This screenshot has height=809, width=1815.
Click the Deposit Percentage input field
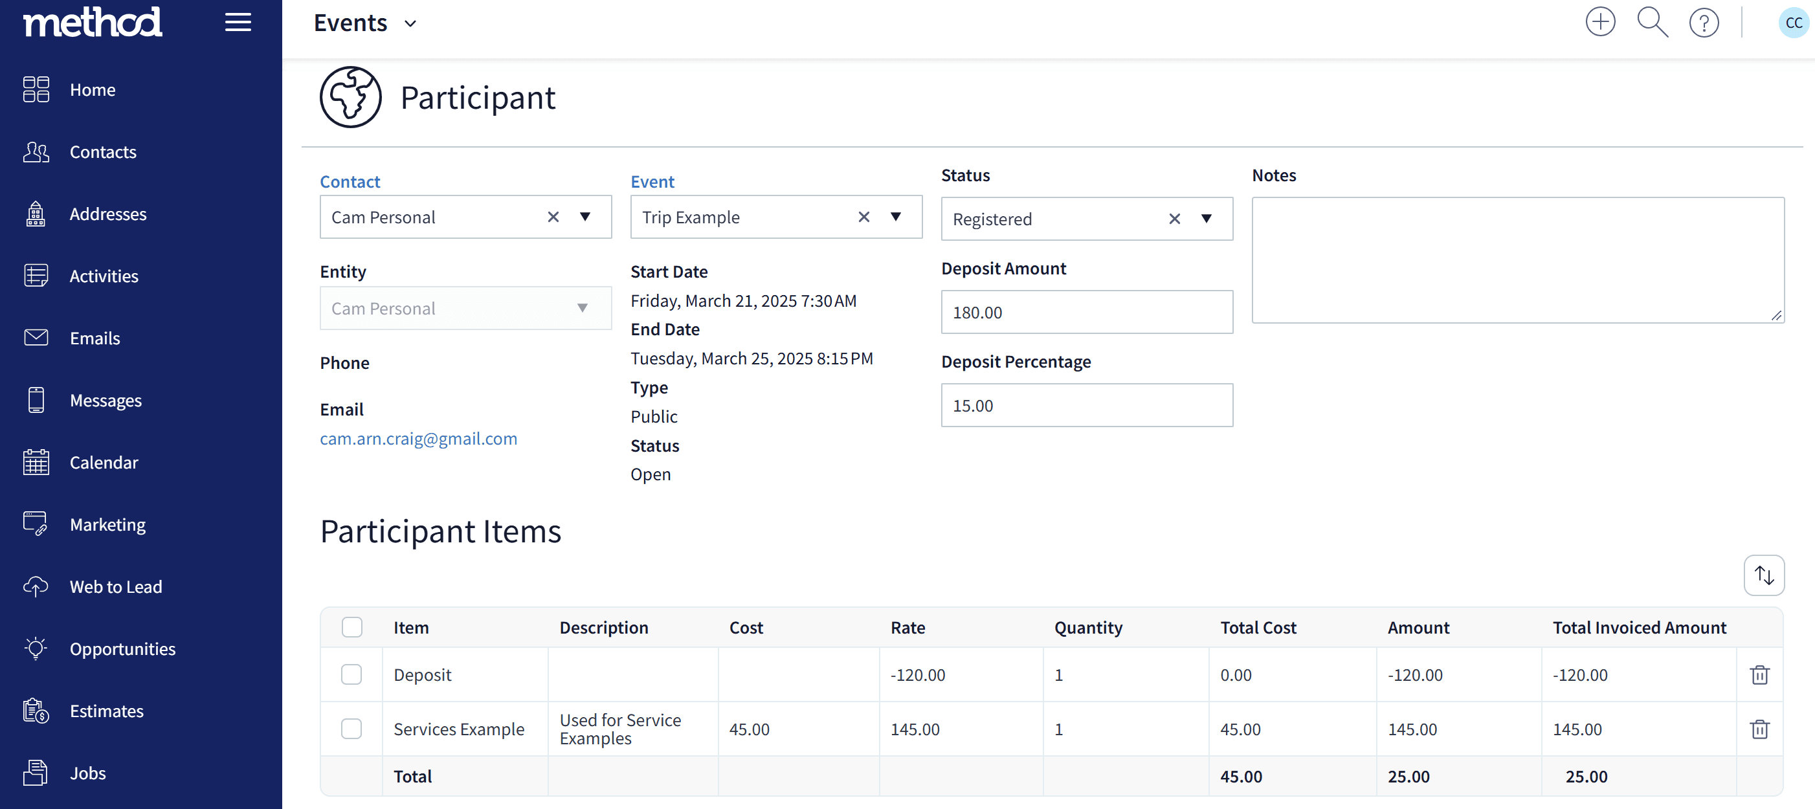click(x=1086, y=405)
